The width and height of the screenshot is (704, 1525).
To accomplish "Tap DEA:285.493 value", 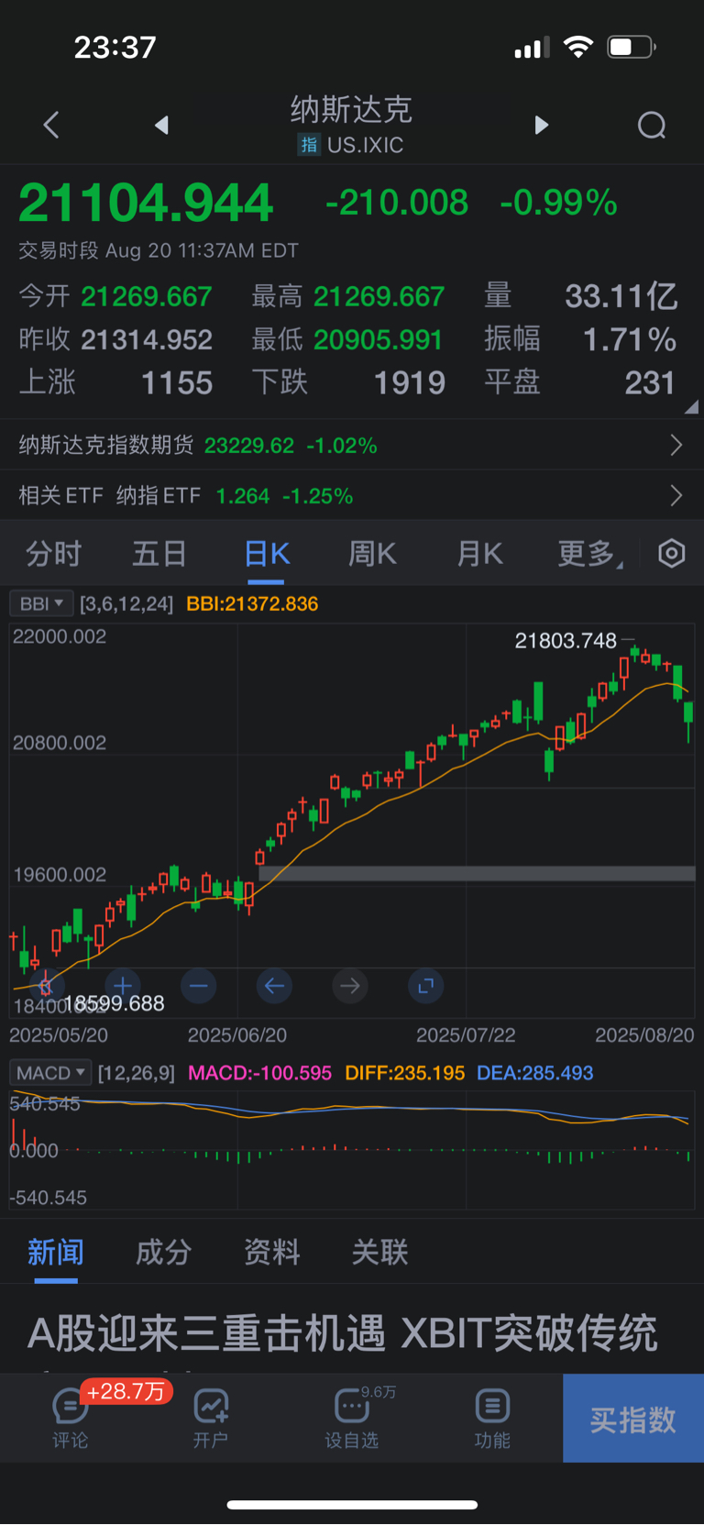I will (535, 1072).
